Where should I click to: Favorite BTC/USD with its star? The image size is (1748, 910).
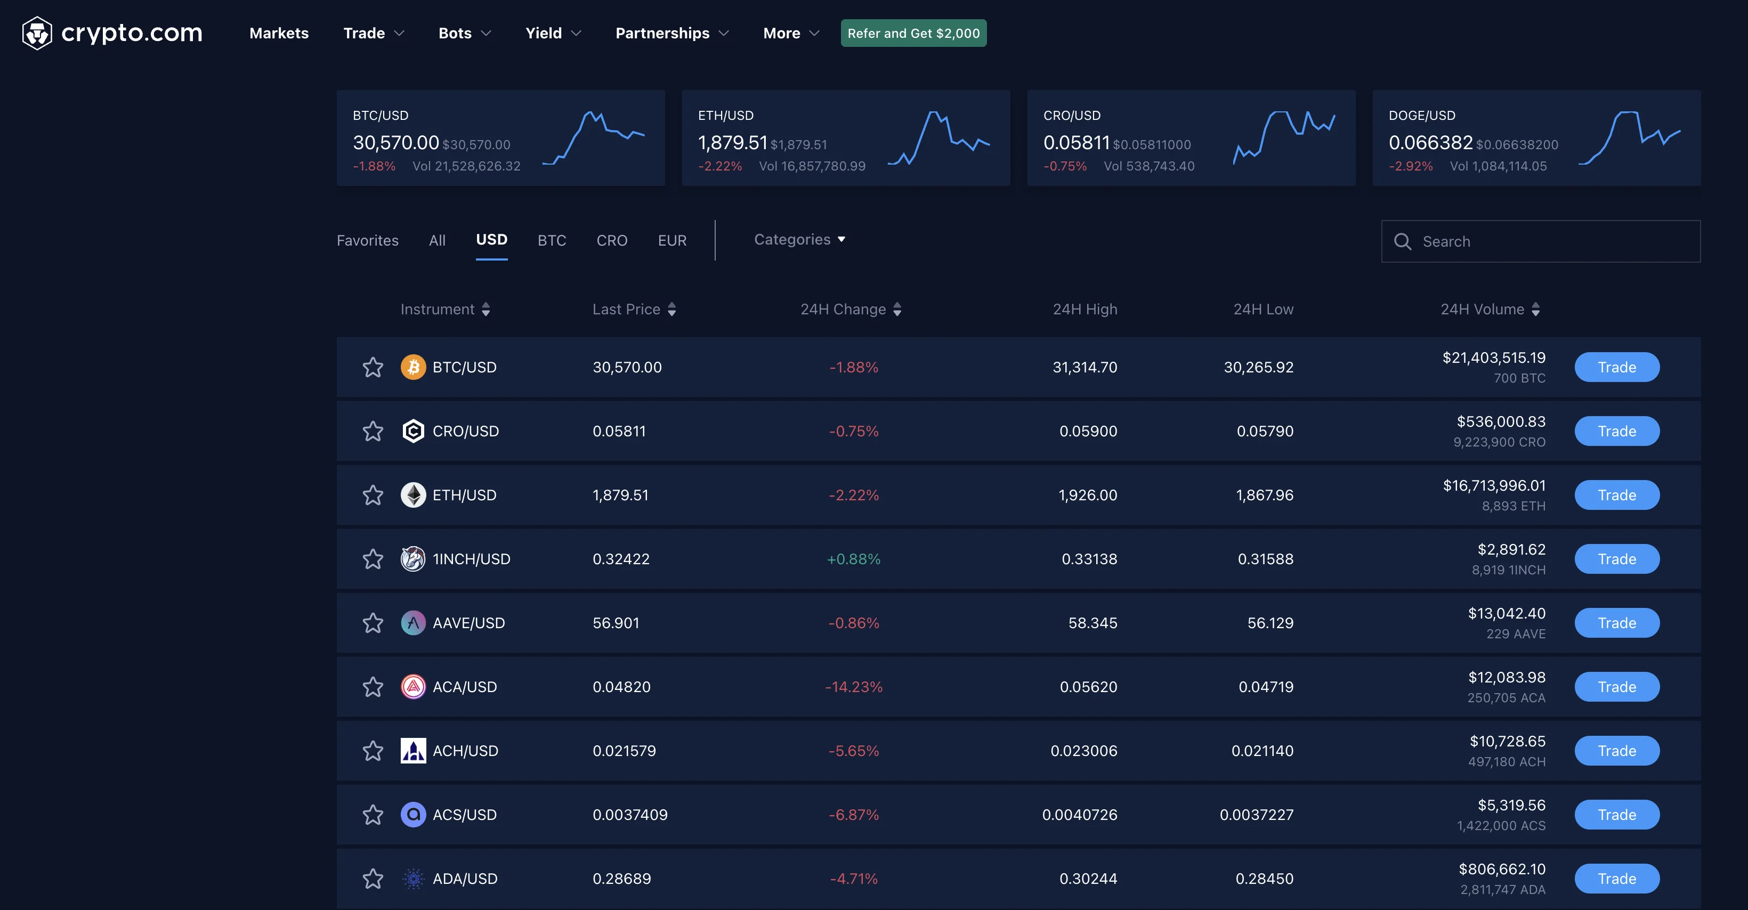(373, 367)
